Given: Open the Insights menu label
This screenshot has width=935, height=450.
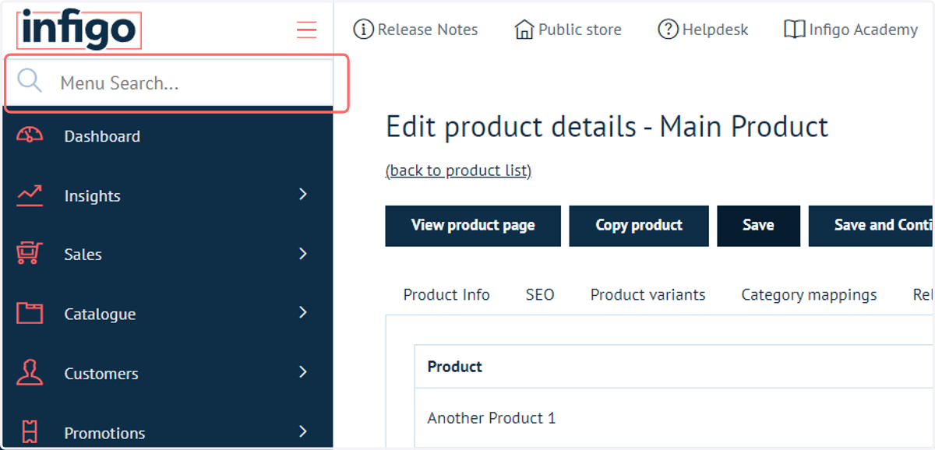Looking at the screenshot, I should click(x=93, y=196).
